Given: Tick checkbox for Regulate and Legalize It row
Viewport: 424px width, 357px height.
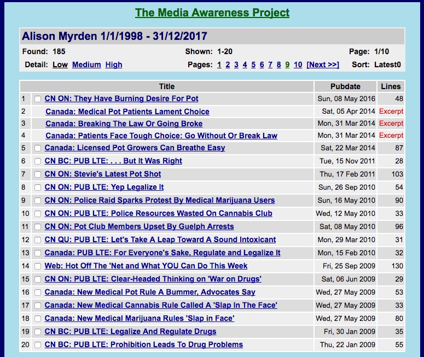Looking at the screenshot, I should pyautogui.click(x=38, y=253).
